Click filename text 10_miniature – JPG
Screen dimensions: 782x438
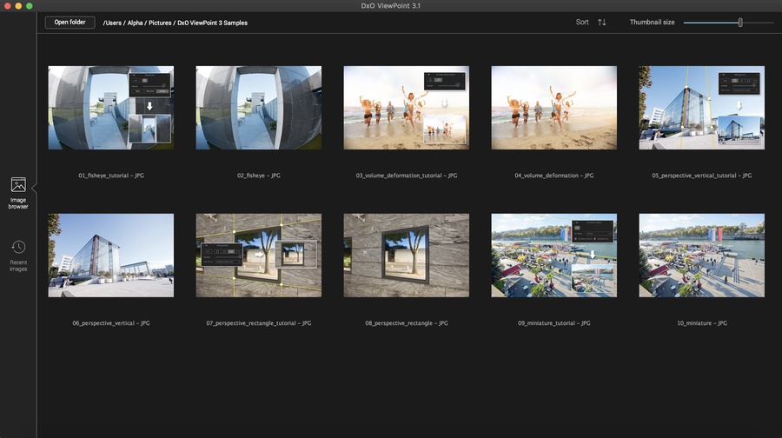click(702, 323)
